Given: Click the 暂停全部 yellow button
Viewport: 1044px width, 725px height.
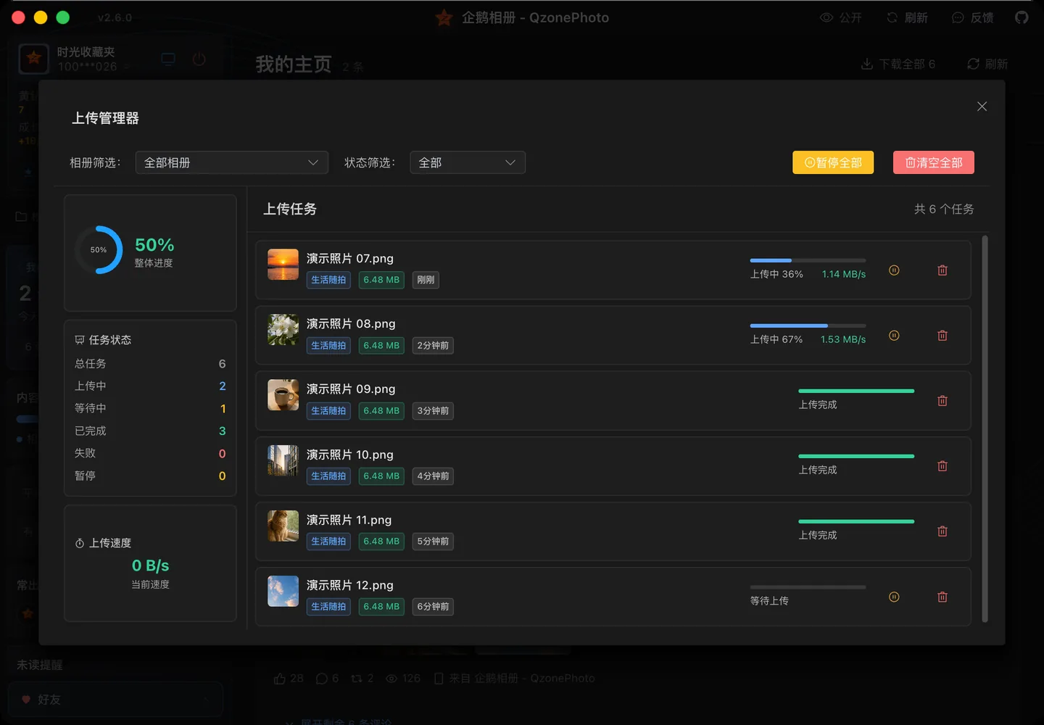Looking at the screenshot, I should click(833, 162).
